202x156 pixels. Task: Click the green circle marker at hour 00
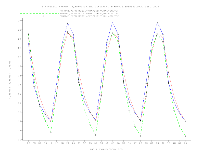point(29,34)
